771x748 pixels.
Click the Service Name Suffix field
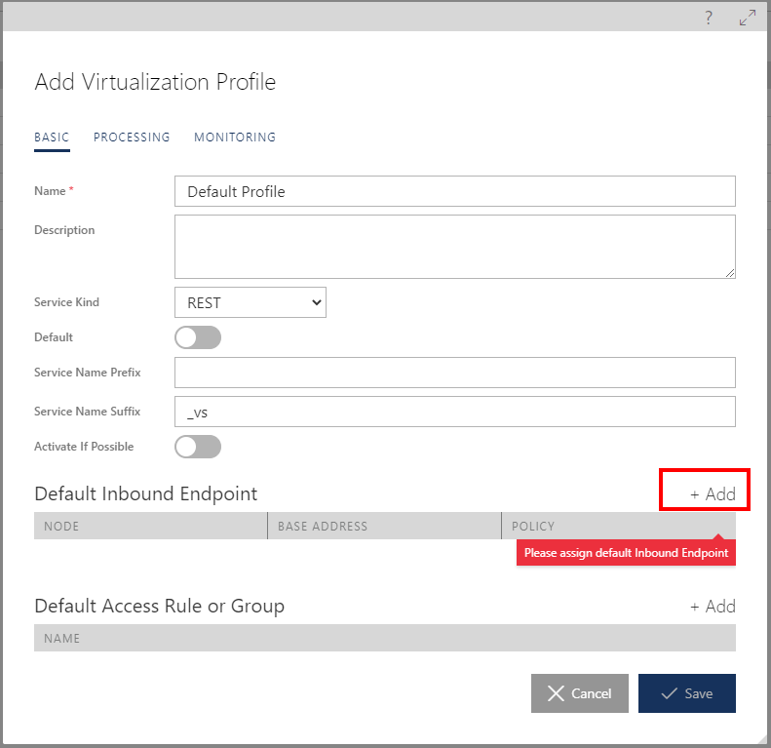pyautogui.click(x=454, y=412)
